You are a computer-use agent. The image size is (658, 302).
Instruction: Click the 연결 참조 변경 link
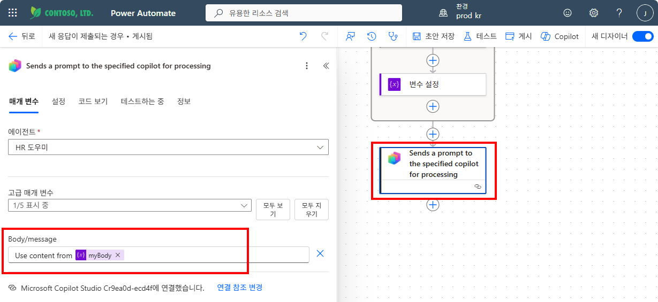point(239,288)
